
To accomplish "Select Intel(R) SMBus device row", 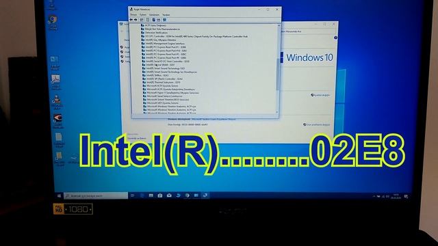I will pyautogui.click(x=155, y=75).
